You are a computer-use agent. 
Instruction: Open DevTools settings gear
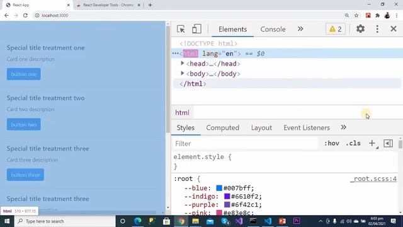coord(360,29)
